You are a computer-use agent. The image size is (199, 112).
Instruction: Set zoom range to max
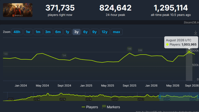click(x=117, y=32)
